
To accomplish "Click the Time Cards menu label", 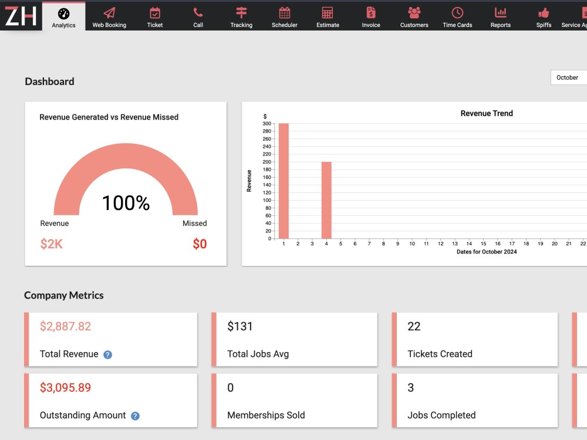I will [x=457, y=25].
